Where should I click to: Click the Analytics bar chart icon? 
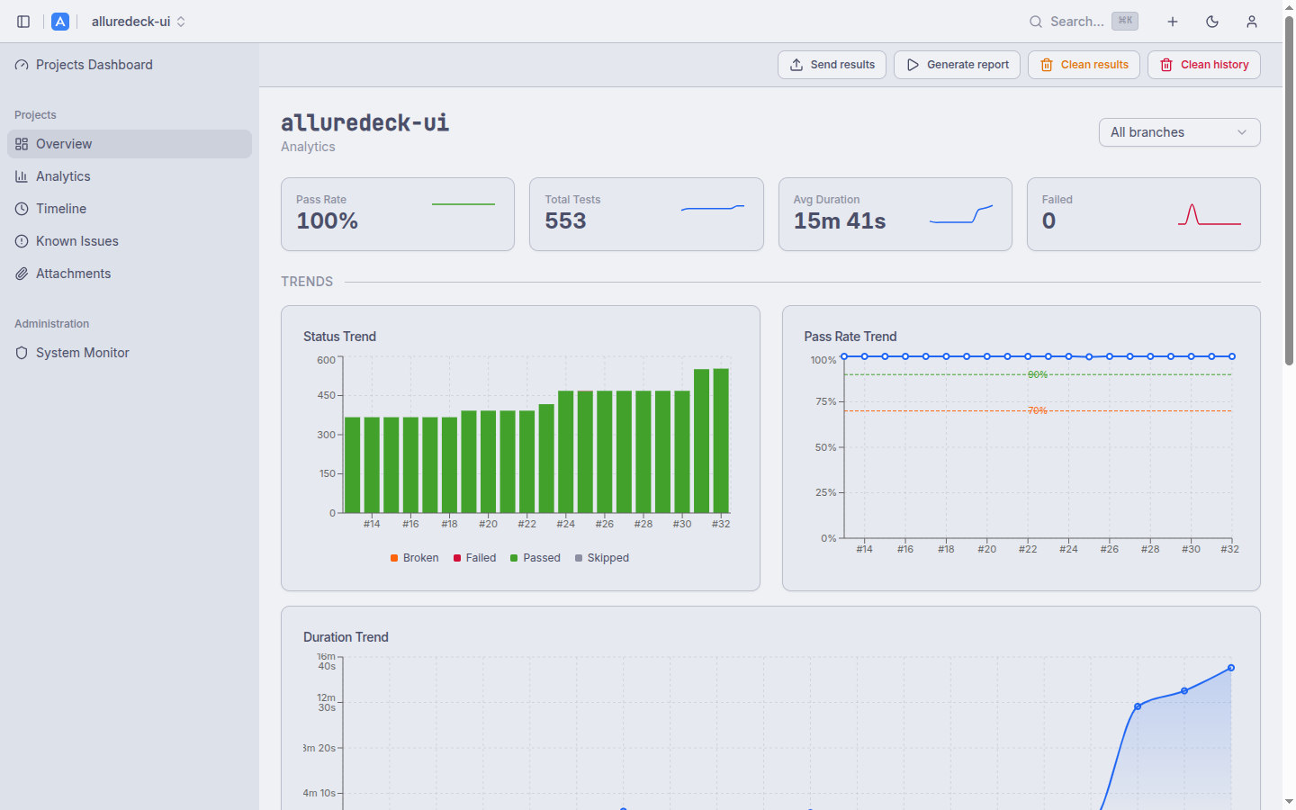pos(22,176)
